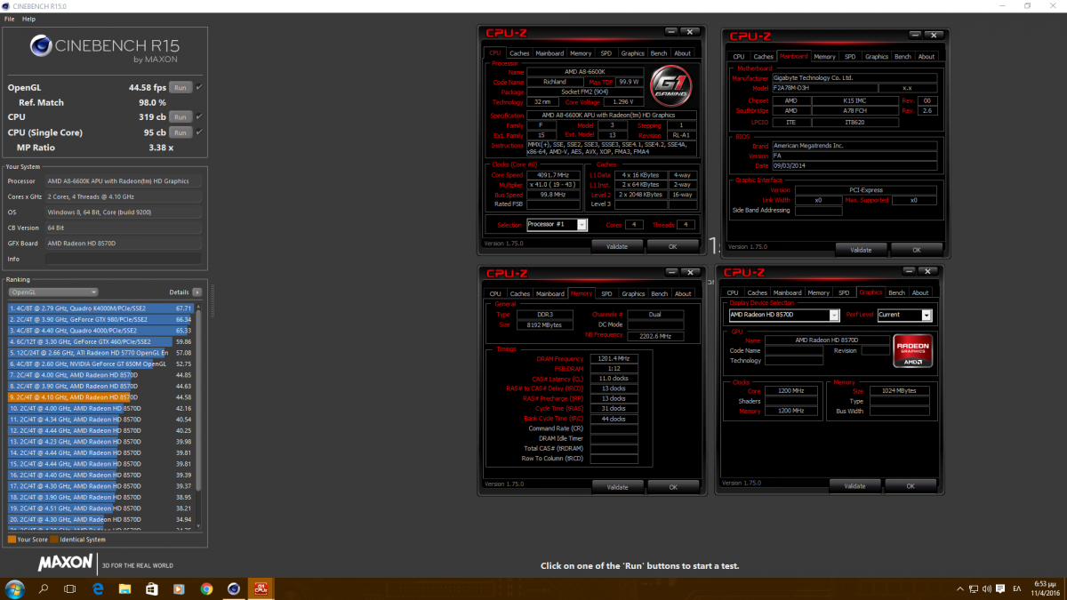The width and height of the screenshot is (1067, 600).
Task: Switch to Caches tab in CPU-Z CPU window
Action: (519, 53)
